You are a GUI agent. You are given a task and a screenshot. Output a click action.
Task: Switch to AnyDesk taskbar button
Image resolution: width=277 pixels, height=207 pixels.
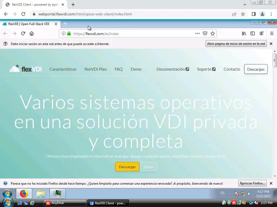(x=65, y=203)
